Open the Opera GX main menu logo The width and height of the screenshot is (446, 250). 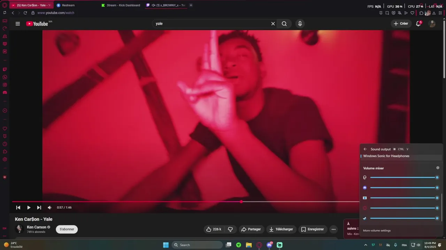click(x=5, y=5)
